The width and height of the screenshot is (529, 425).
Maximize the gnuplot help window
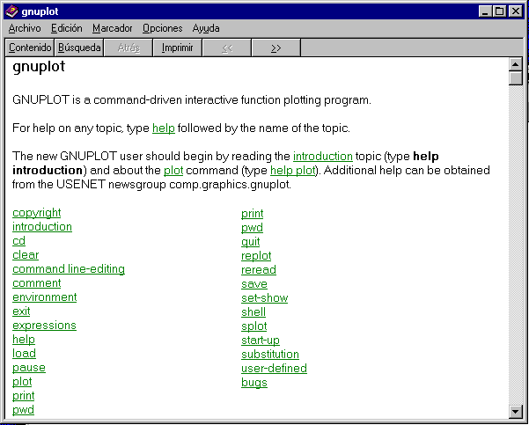(499, 11)
